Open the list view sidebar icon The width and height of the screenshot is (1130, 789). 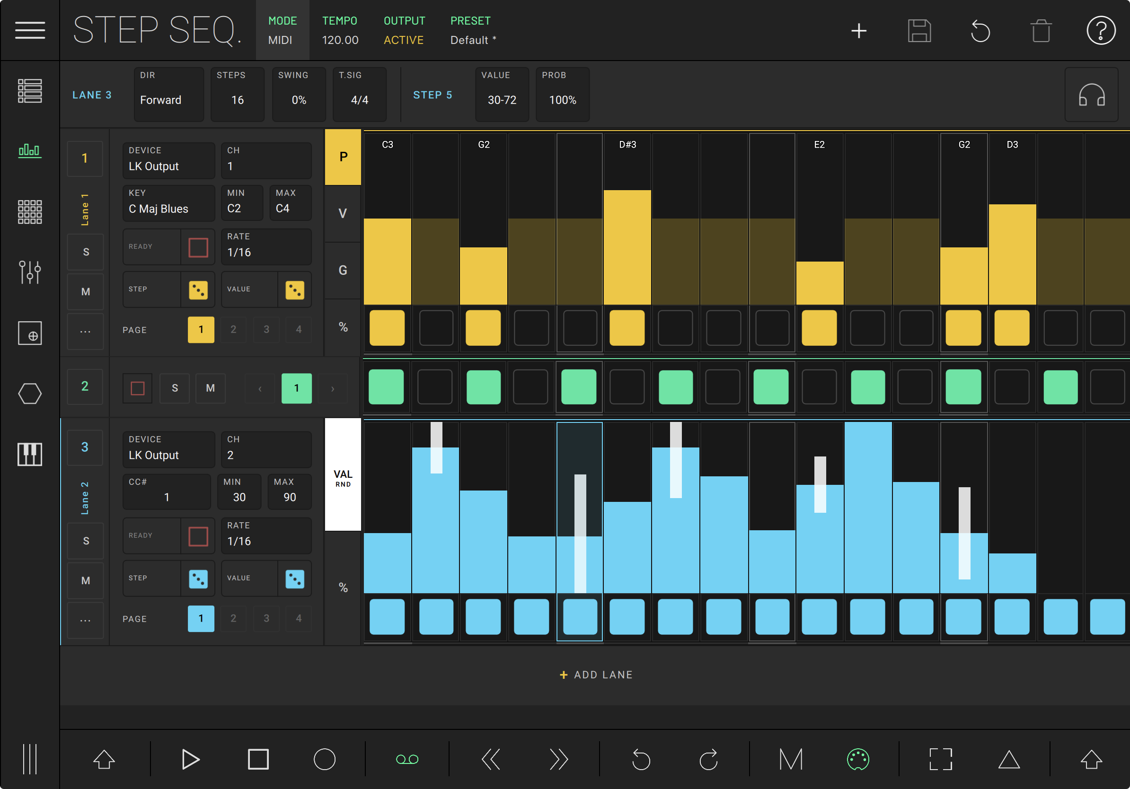[x=29, y=91]
